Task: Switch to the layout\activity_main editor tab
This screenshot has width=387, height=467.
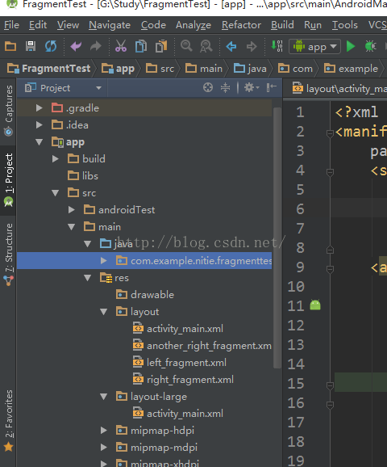Action: coord(340,88)
